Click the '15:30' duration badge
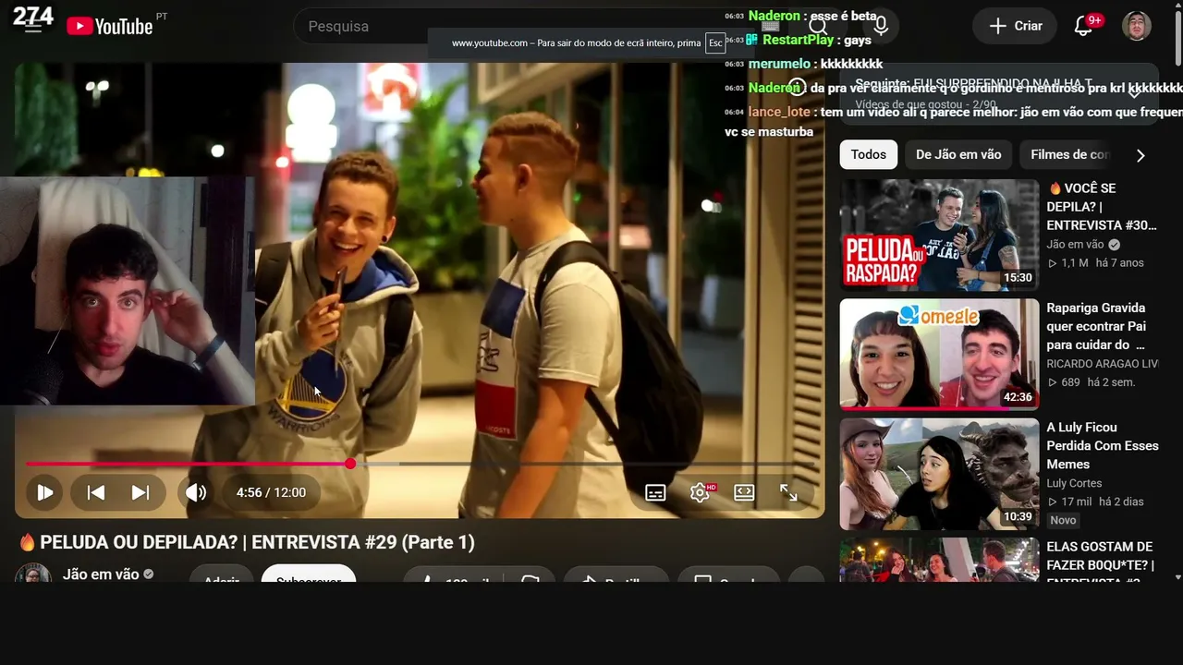The image size is (1183, 665). [1018, 277]
